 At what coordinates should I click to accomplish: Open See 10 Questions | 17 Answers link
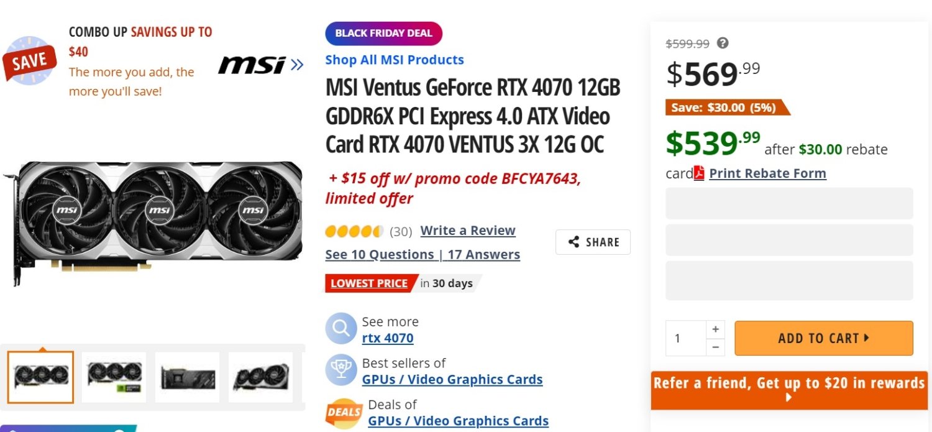click(x=423, y=254)
